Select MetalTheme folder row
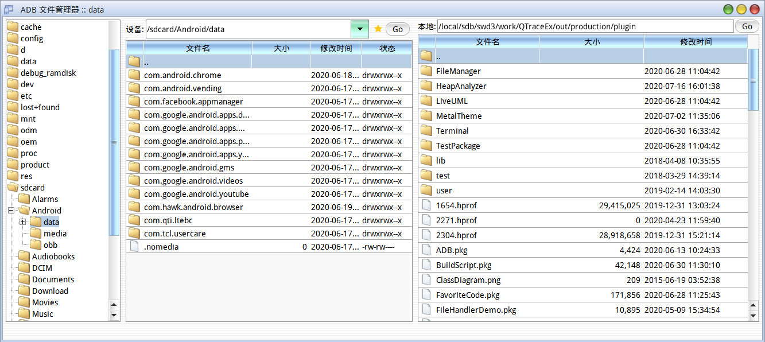The height and width of the screenshot is (342, 765). (583, 116)
